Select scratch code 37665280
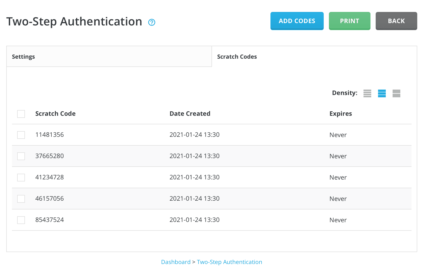The image size is (424, 271). 21,156
